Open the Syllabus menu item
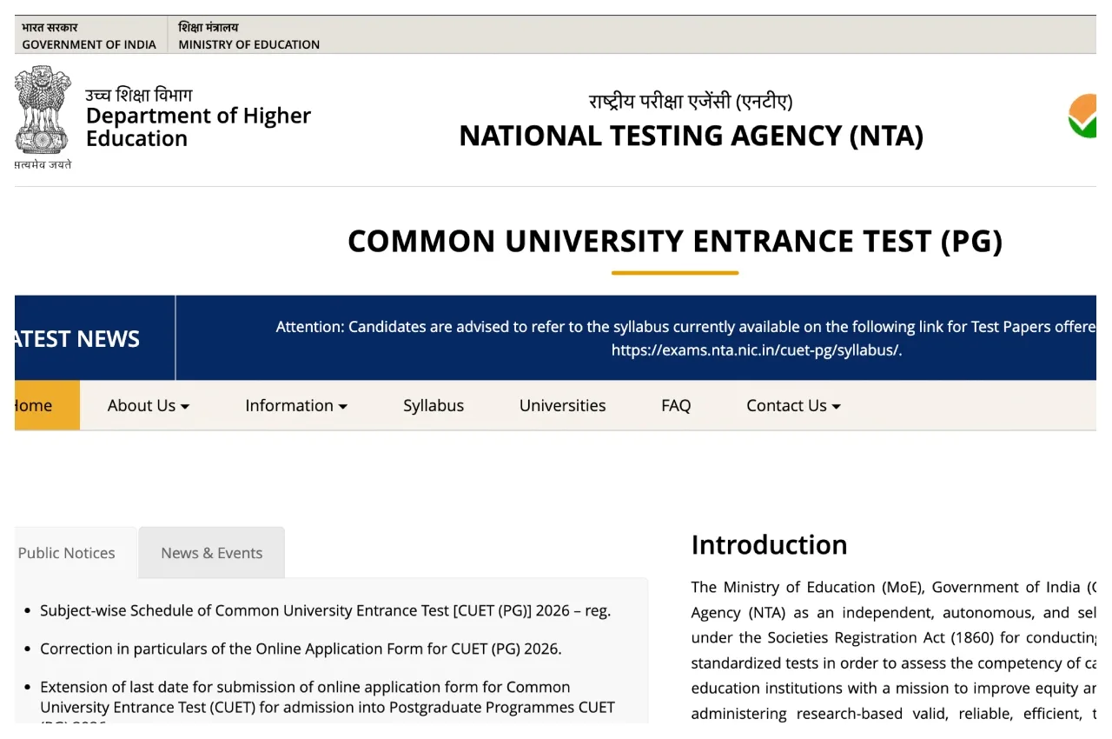Viewport: 1112px width, 739px height. [433, 406]
